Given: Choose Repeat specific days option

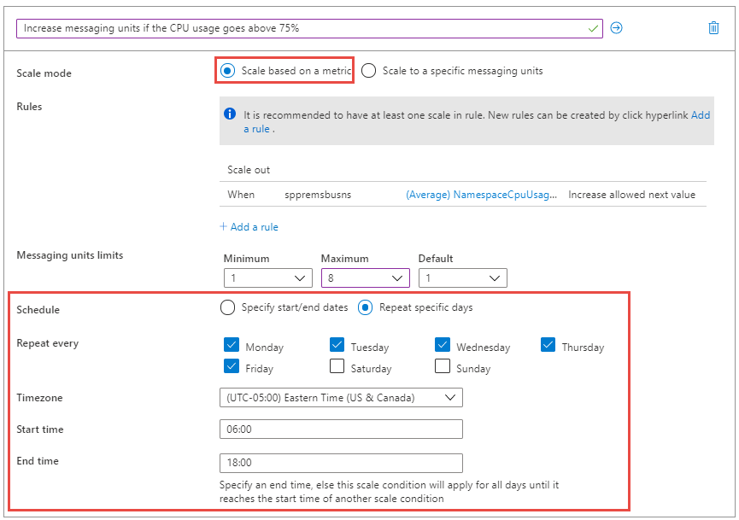Looking at the screenshot, I should (366, 307).
